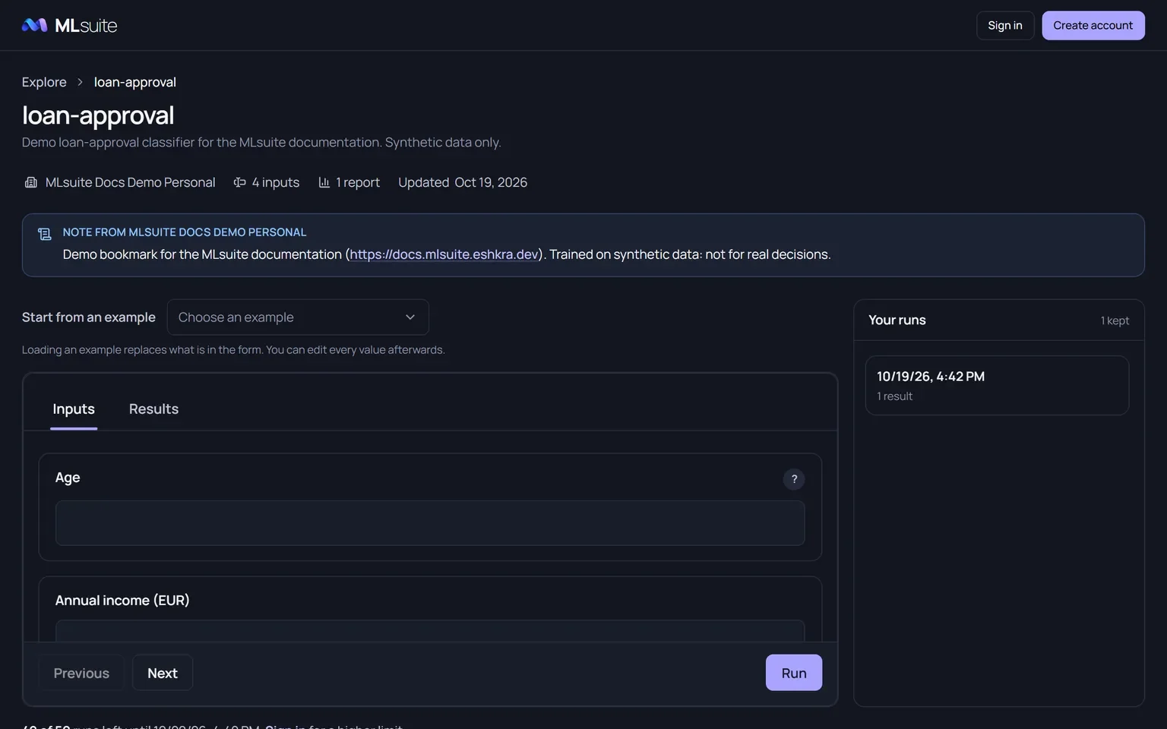Image resolution: width=1167 pixels, height=729 pixels.
Task: Switch to the Results tab
Action: (153, 409)
